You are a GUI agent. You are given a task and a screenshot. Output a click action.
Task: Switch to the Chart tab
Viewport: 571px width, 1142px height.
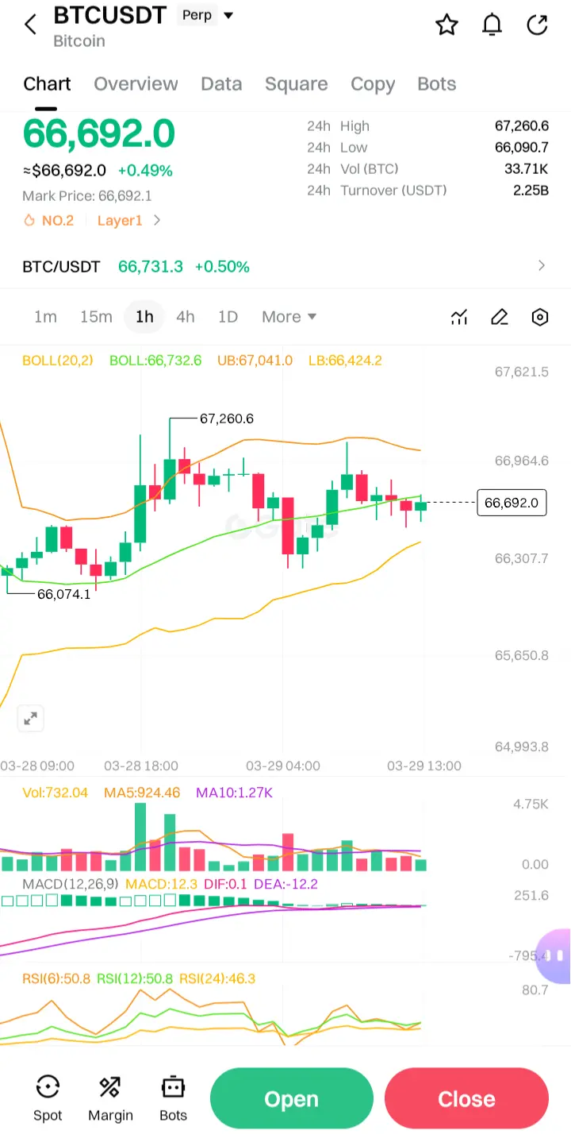coord(47,84)
